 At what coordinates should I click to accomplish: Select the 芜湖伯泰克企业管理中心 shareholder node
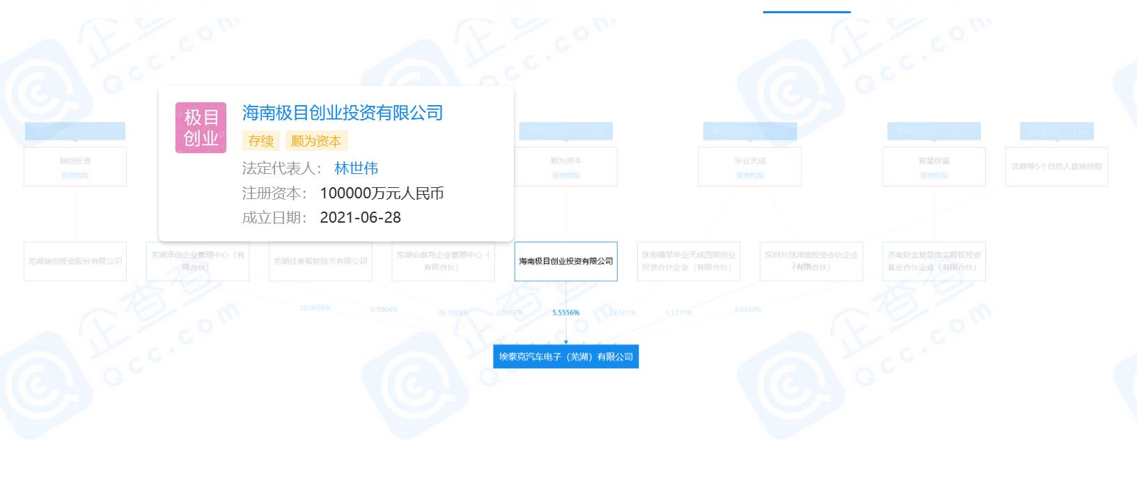pos(444,261)
